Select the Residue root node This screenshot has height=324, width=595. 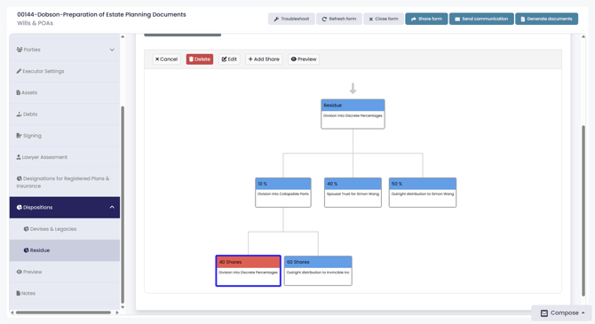point(353,115)
